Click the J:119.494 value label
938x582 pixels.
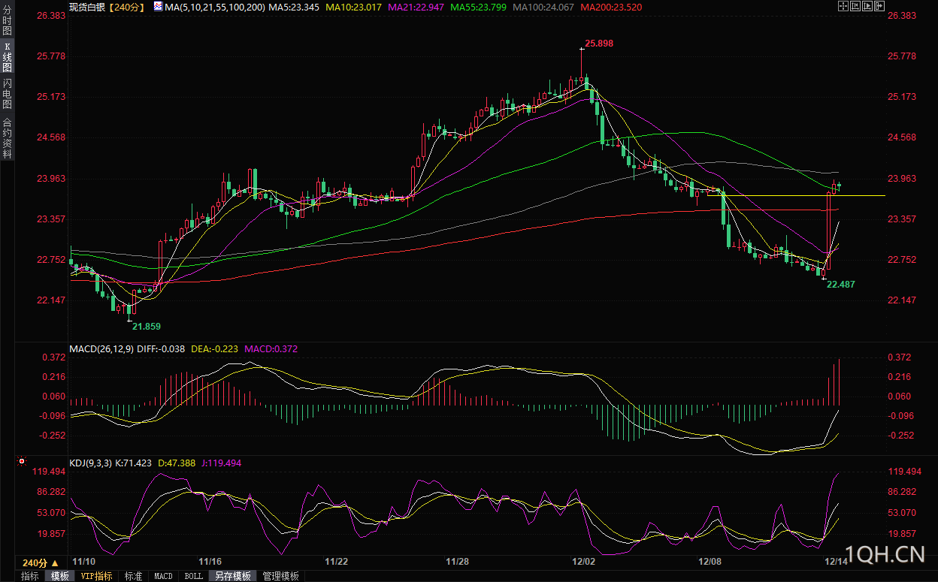221,463
